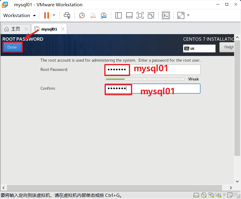Click the vertical scrollbar thumb

coord(237,98)
